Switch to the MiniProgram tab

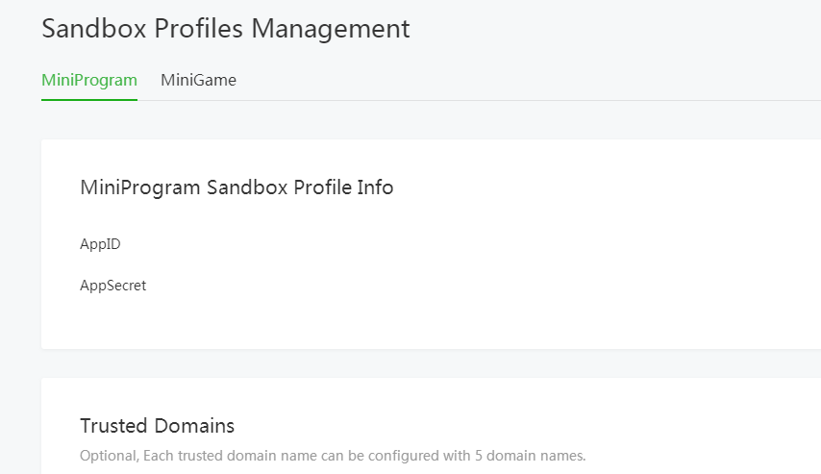[x=89, y=80]
